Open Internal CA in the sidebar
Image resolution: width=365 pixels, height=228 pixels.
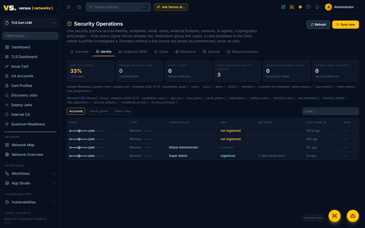coord(30,115)
